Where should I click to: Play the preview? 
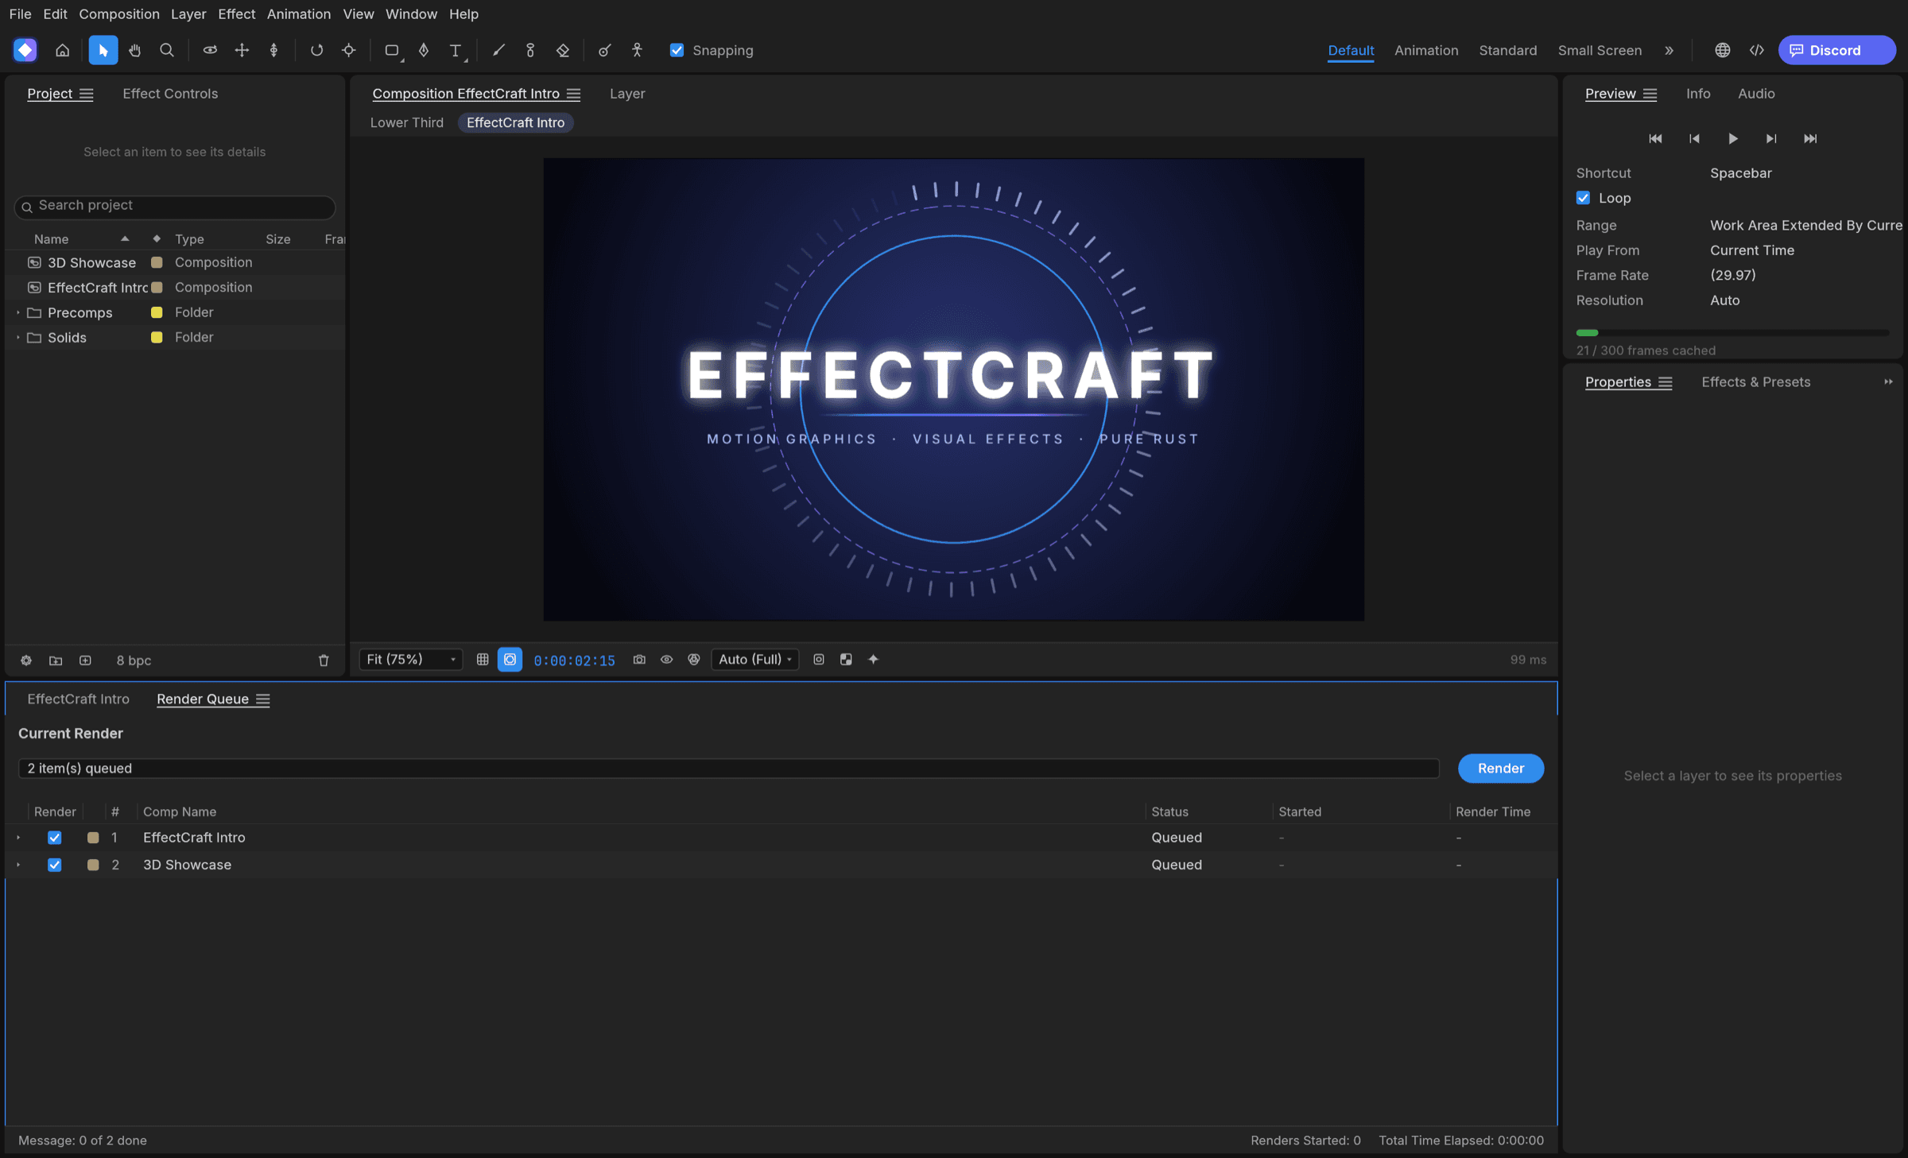pyautogui.click(x=1733, y=138)
